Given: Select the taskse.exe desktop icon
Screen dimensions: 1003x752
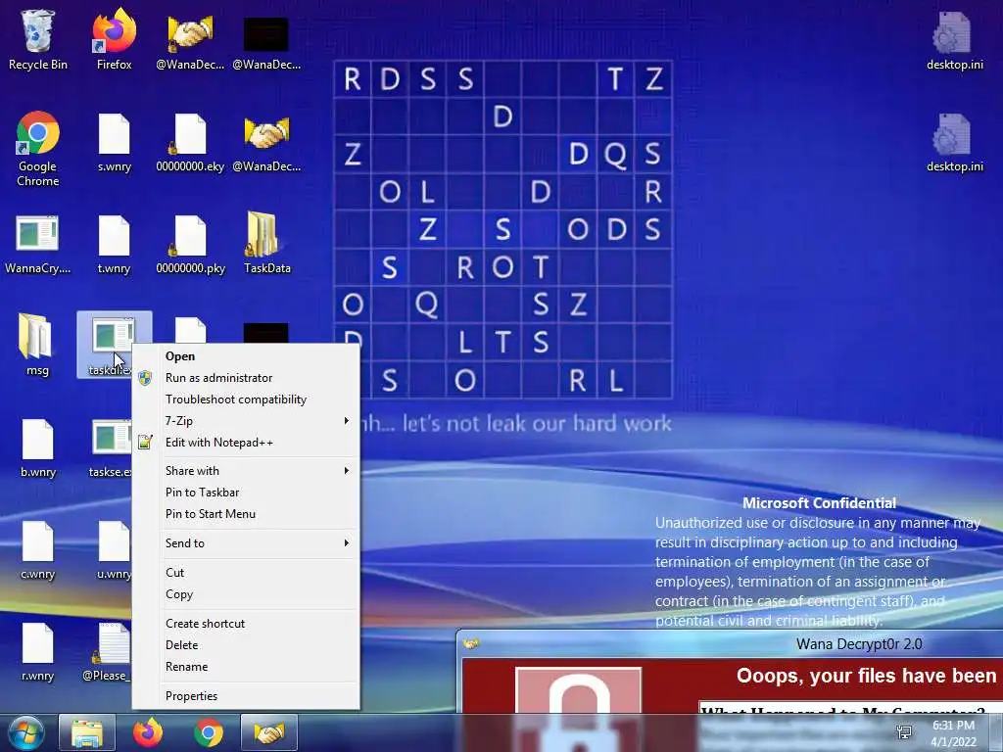Looking at the screenshot, I should [x=112, y=447].
